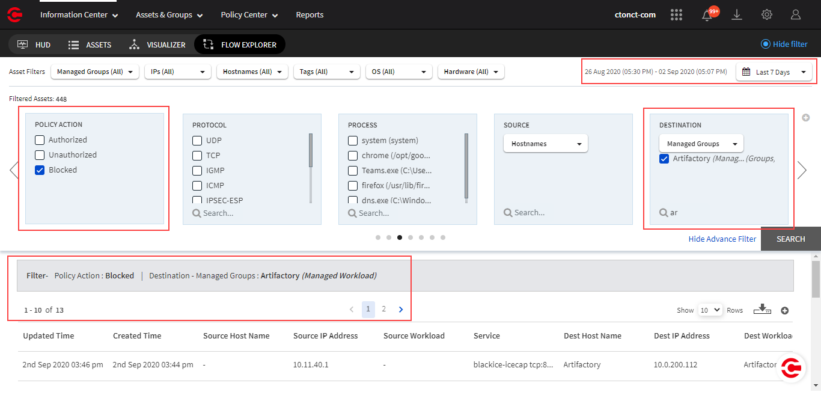Select the third carousel pagination dot
Image resolution: width=821 pixels, height=395 pixels.
[400, 237]
